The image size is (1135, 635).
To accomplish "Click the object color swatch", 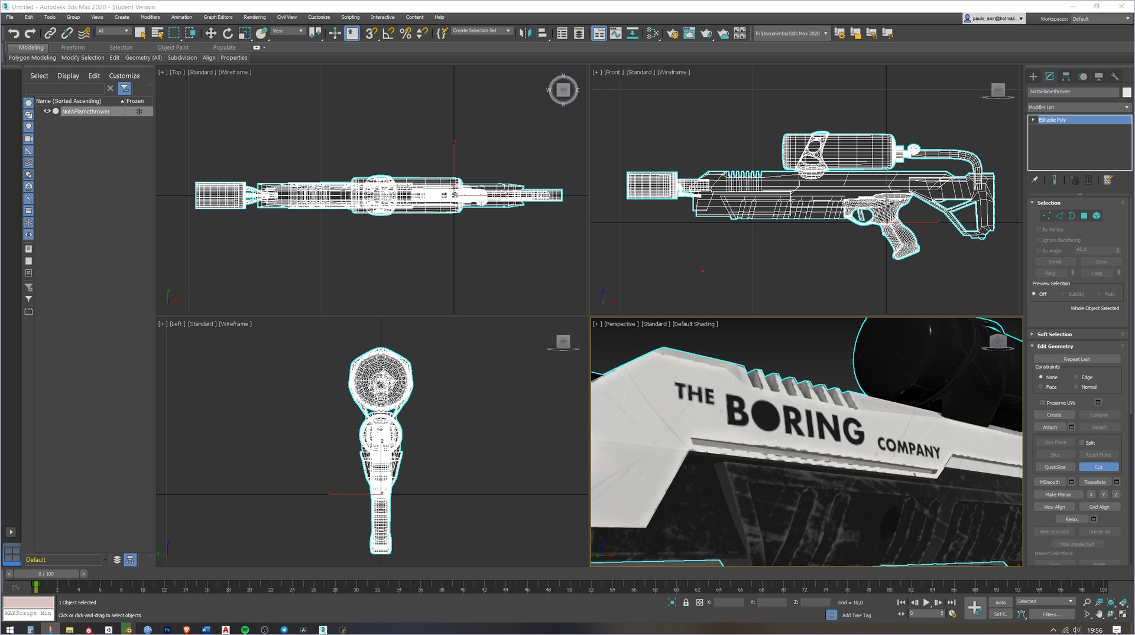I will click(1127, 92).
